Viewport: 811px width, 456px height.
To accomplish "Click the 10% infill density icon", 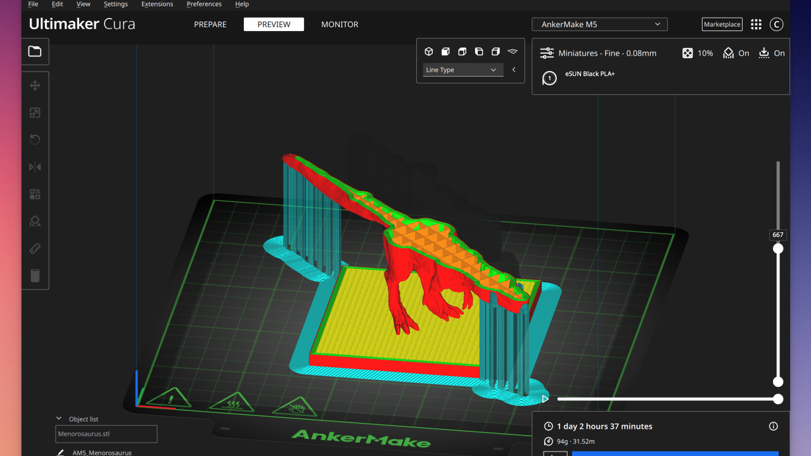I will coord(687,53).
